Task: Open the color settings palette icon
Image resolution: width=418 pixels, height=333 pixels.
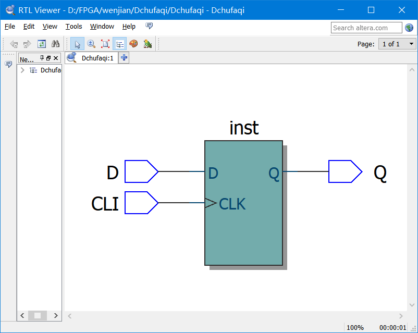Action: [133, 44]
